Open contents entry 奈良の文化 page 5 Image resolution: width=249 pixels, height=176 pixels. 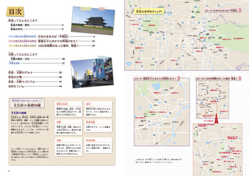[37, 29]
